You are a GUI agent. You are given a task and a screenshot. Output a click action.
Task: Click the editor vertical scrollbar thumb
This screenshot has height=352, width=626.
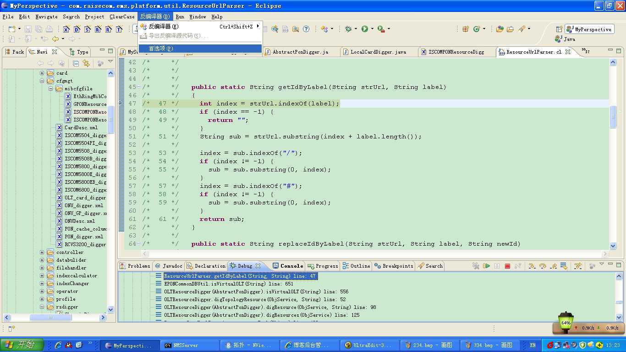[x=613, y=116]
